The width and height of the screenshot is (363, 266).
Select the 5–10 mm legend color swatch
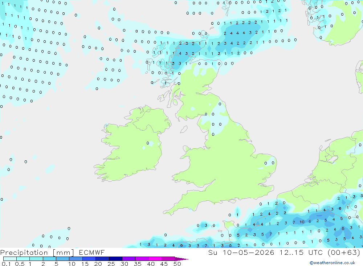point(62,259)
